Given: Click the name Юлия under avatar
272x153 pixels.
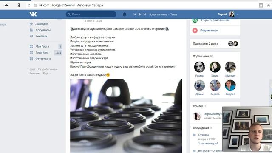Looking at the screenshot, I should point(215,76).
